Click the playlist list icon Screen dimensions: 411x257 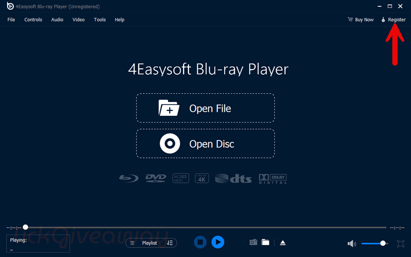132,243
